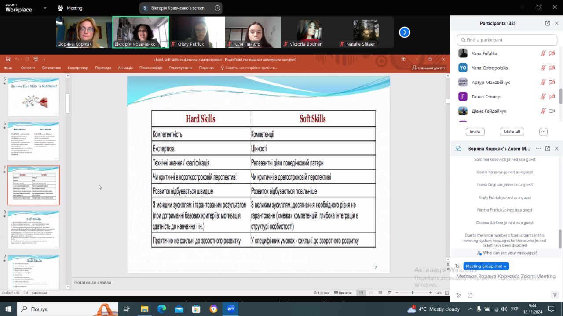
Task: Open Zoom from the Windows taskbar
Action: coord(230,309)
